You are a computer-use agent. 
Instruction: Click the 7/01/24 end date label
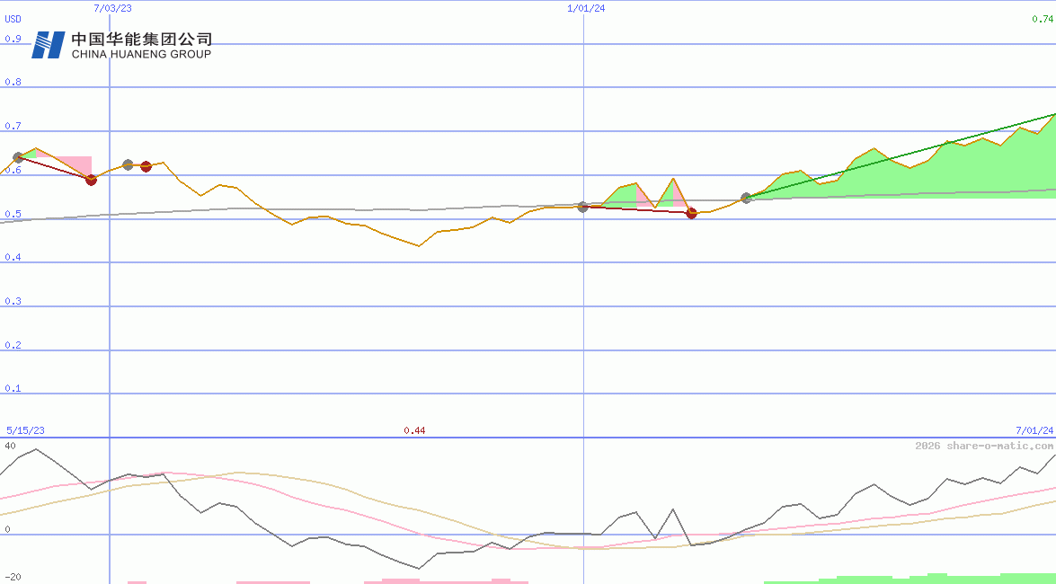[1034, 430]
